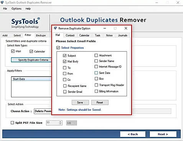The width and height of the screenshot is (183, 141).
Task: Open the Notes tab
Action: pyautogui.click(x=109, y=35)
